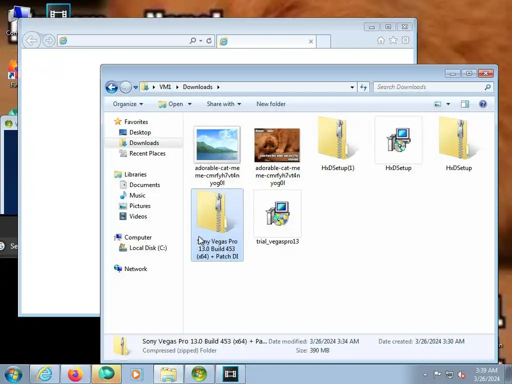Viewport: 512px width, 384px height.
Task: Select the HxDSetup zip folder
Action: tap(459, 144)
